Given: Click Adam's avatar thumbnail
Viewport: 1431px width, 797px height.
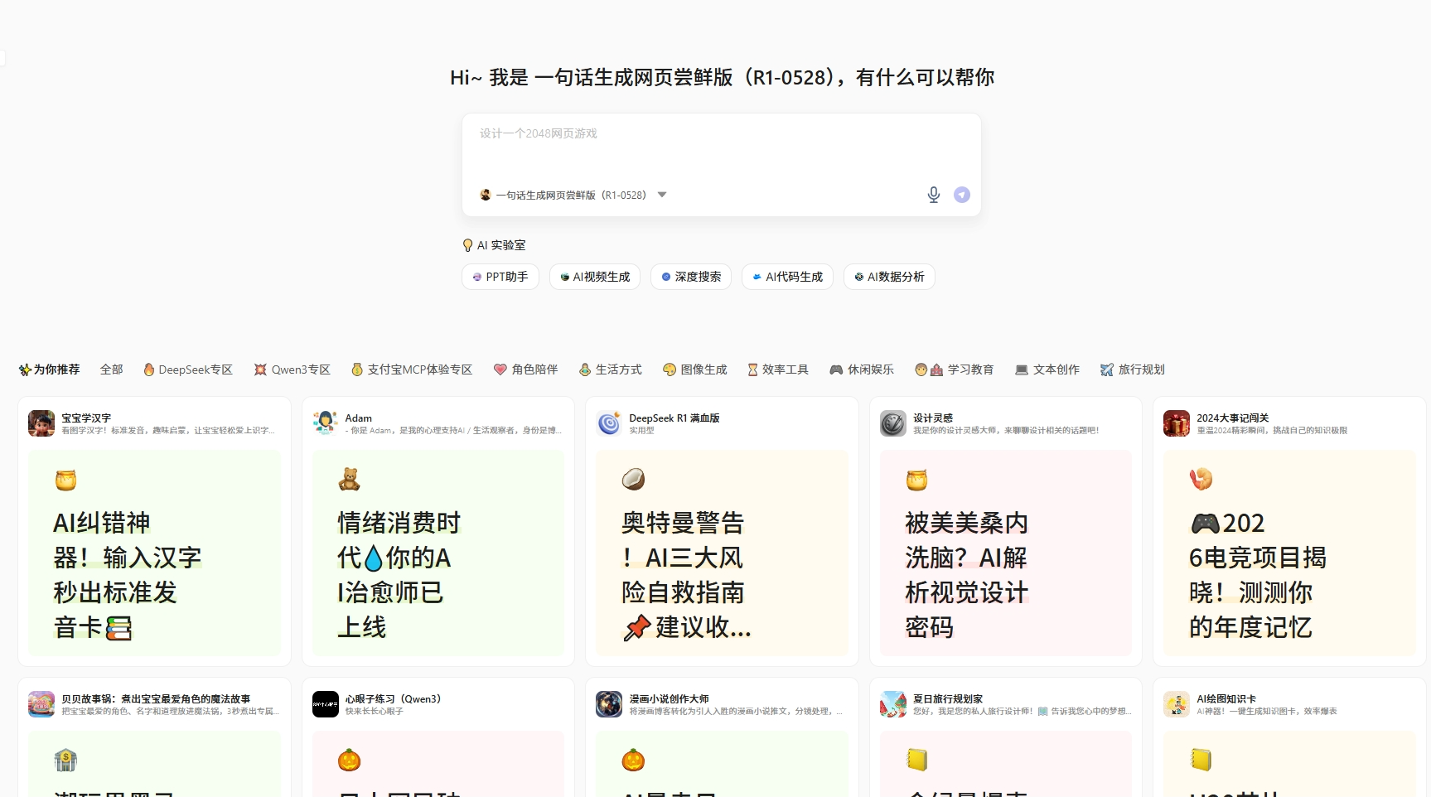Looking at the screenshot, I should tap(325, 423).
